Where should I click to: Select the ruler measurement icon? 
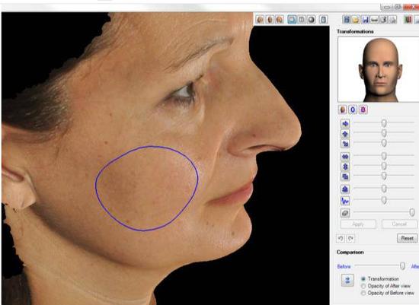pos(374,20)
